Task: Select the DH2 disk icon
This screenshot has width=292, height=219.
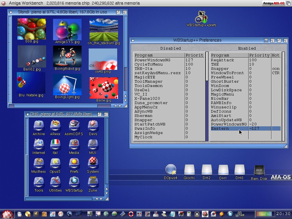Action: [x=206, y=170]
